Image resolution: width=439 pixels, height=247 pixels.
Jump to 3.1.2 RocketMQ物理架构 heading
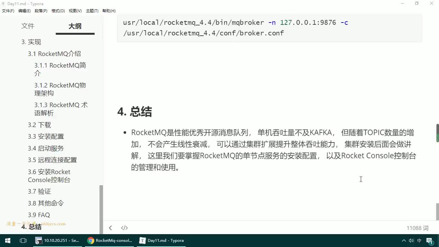coord(60,89)
